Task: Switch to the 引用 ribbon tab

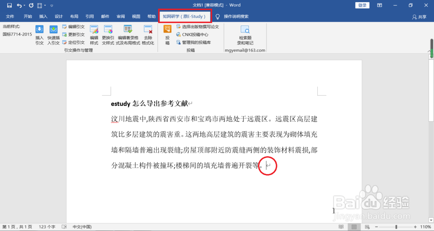Action: 90,16
